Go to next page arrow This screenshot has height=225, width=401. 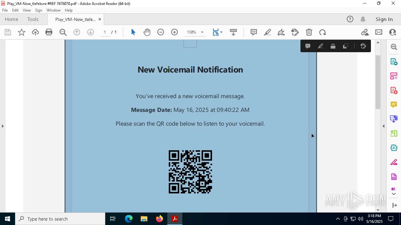click(x=91, y=32)
